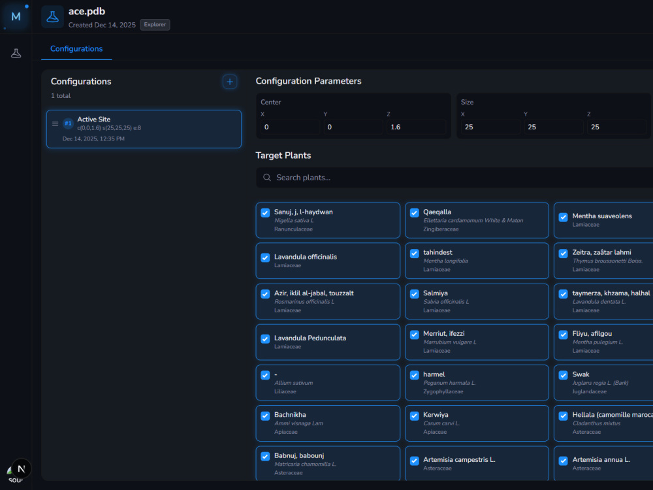Add a new configuration with plus button
653x490 pixels.
click(229, 82)
